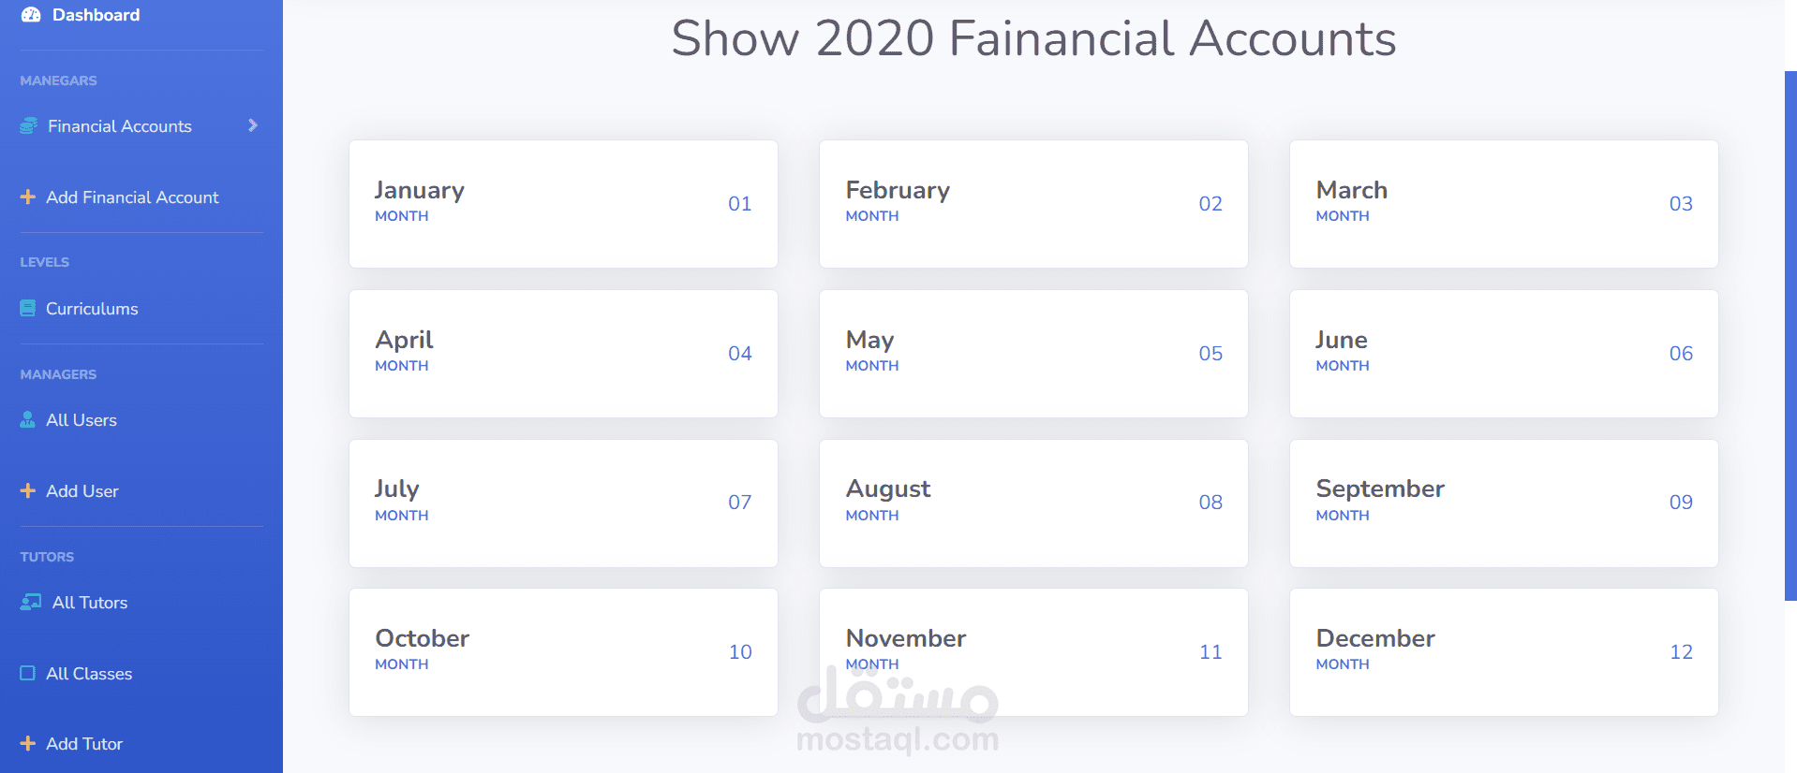Click the All Users person icon
This screenshot has width=1797, height=773.
click(28, 419)
